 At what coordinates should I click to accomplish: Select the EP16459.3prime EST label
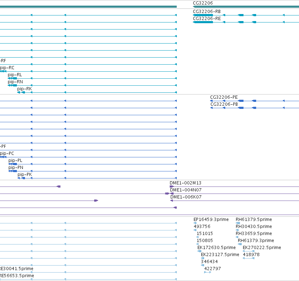coord(211,220)
